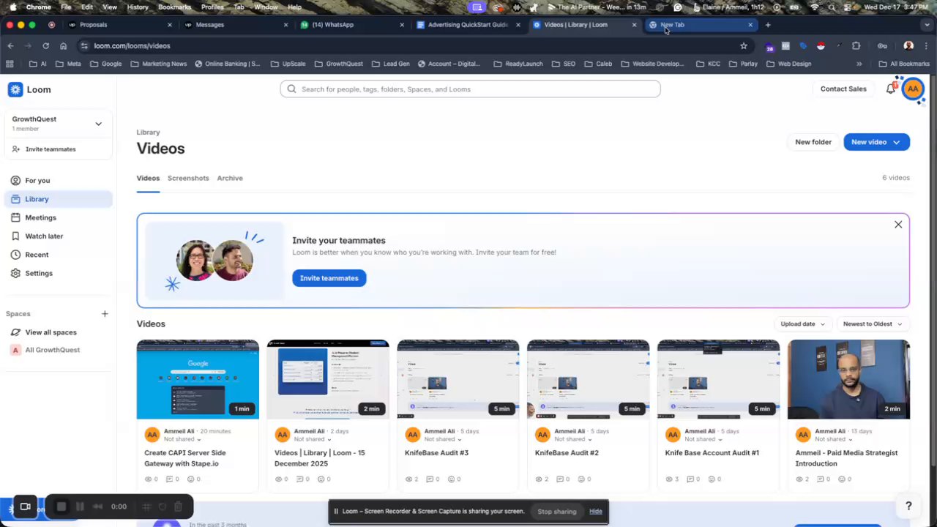
Task: Click the browser home button
Action: coord(63,45)
